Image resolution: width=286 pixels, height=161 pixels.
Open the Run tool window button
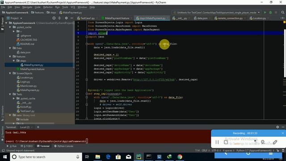(x=12, y=146)
